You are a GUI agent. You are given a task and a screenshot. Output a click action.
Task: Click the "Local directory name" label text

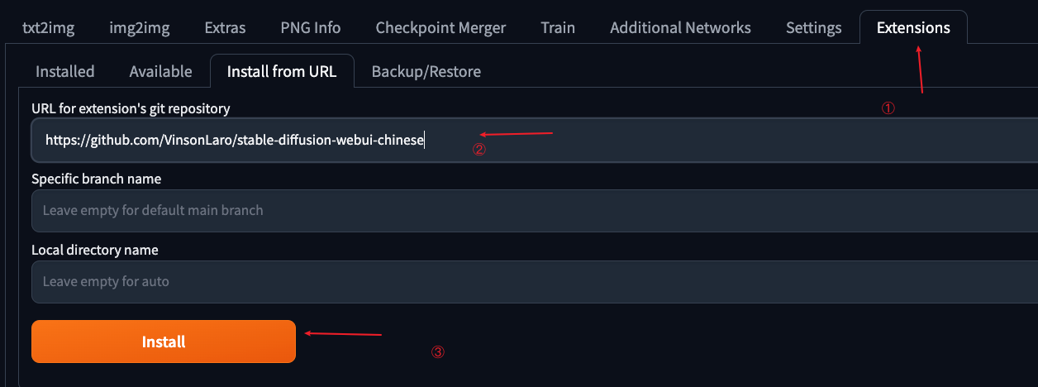tap(94, 250)
